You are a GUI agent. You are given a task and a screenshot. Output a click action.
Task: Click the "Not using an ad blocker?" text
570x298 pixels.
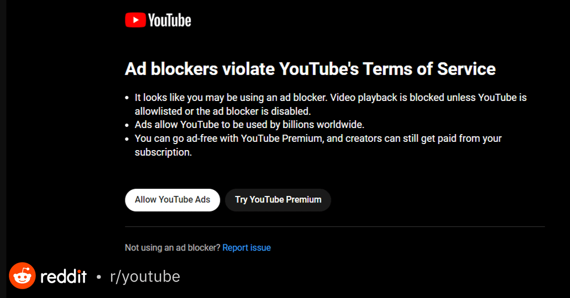[x=172, y=248]
